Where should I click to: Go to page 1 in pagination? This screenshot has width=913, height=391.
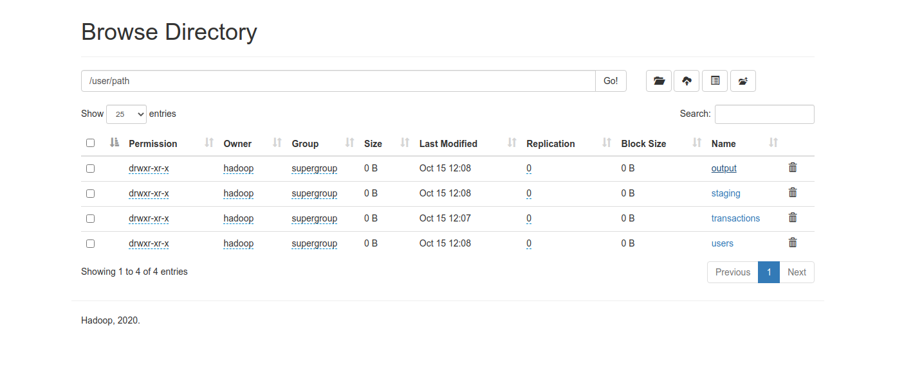click(769, 272)
